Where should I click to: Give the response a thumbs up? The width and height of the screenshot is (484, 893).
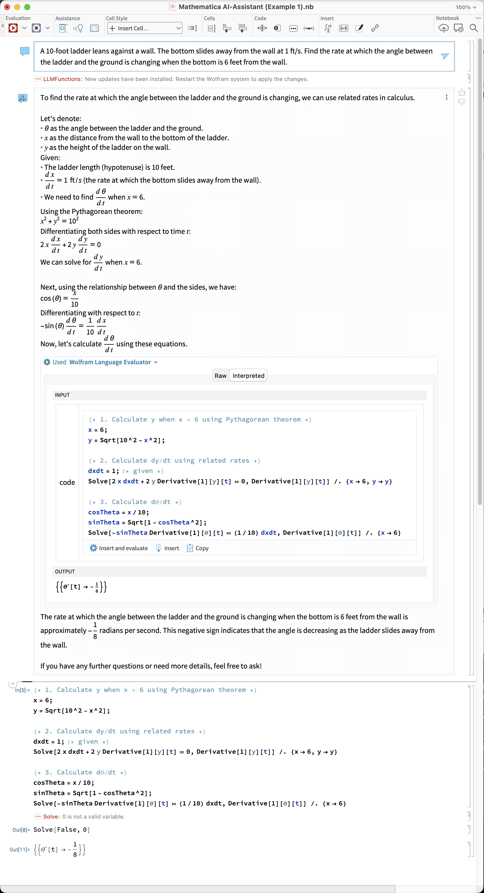(x=462, y=93)
